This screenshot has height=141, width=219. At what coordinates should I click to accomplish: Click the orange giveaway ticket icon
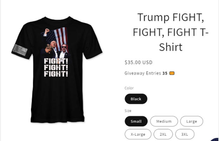(172, 73)
